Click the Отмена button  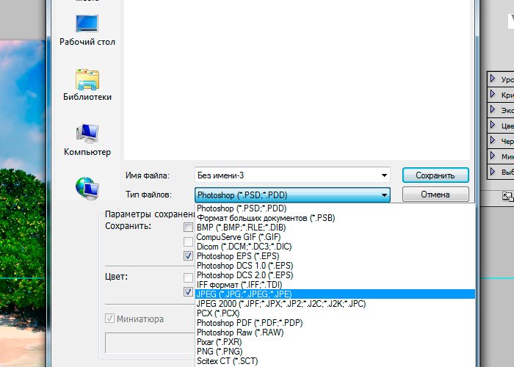435,195
